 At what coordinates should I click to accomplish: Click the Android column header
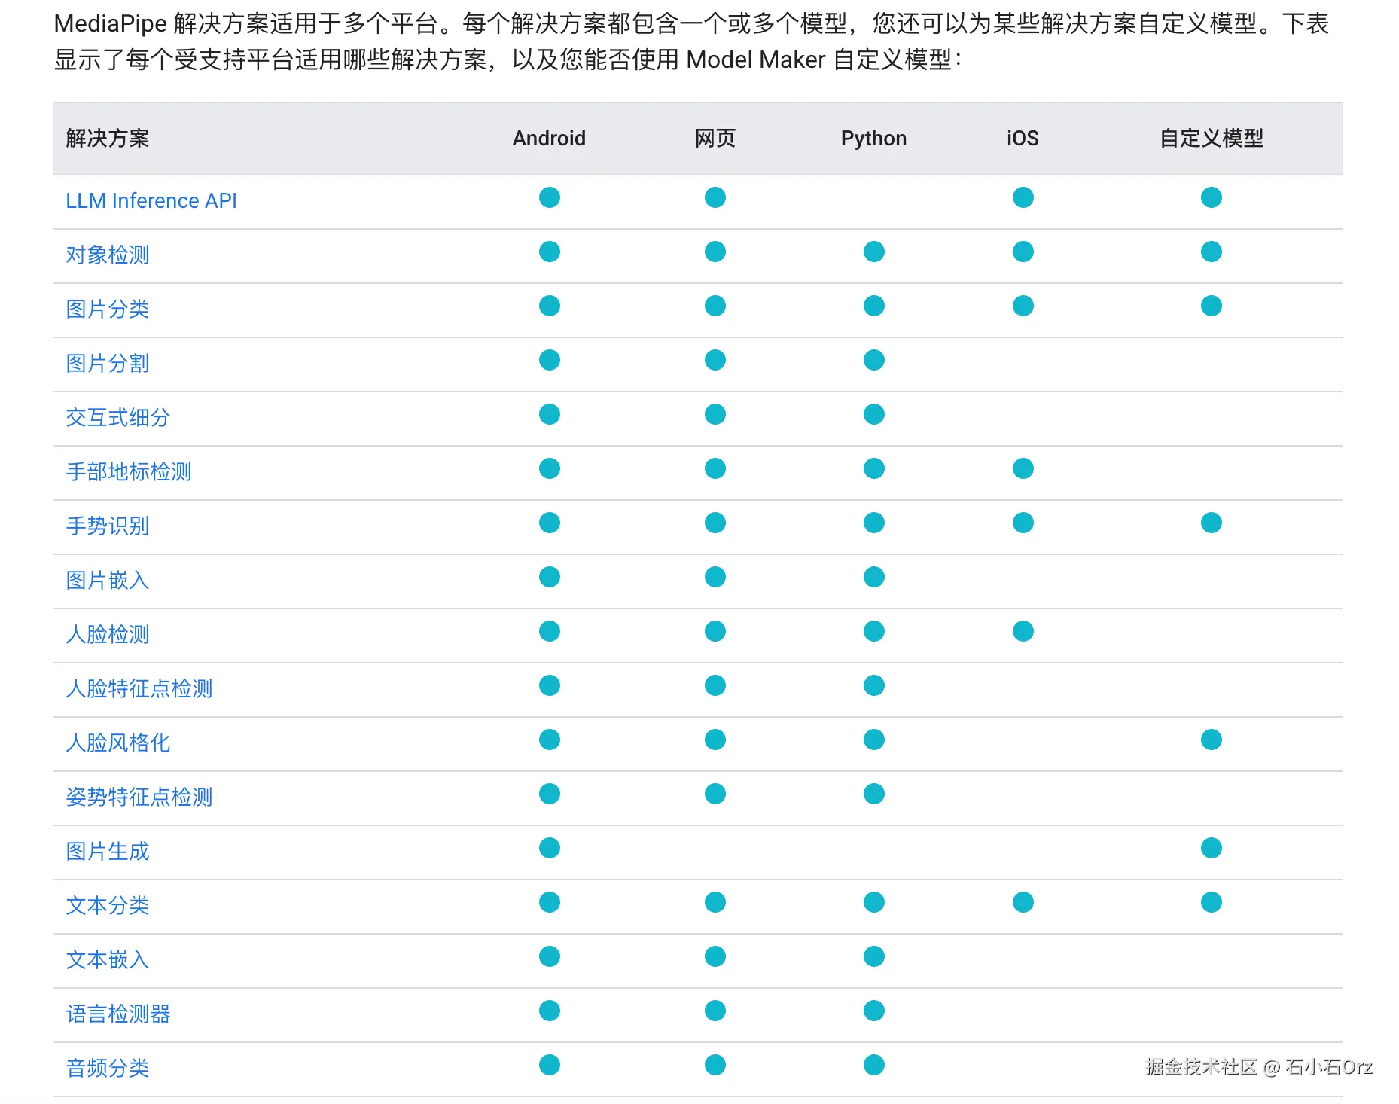(549, 139)
